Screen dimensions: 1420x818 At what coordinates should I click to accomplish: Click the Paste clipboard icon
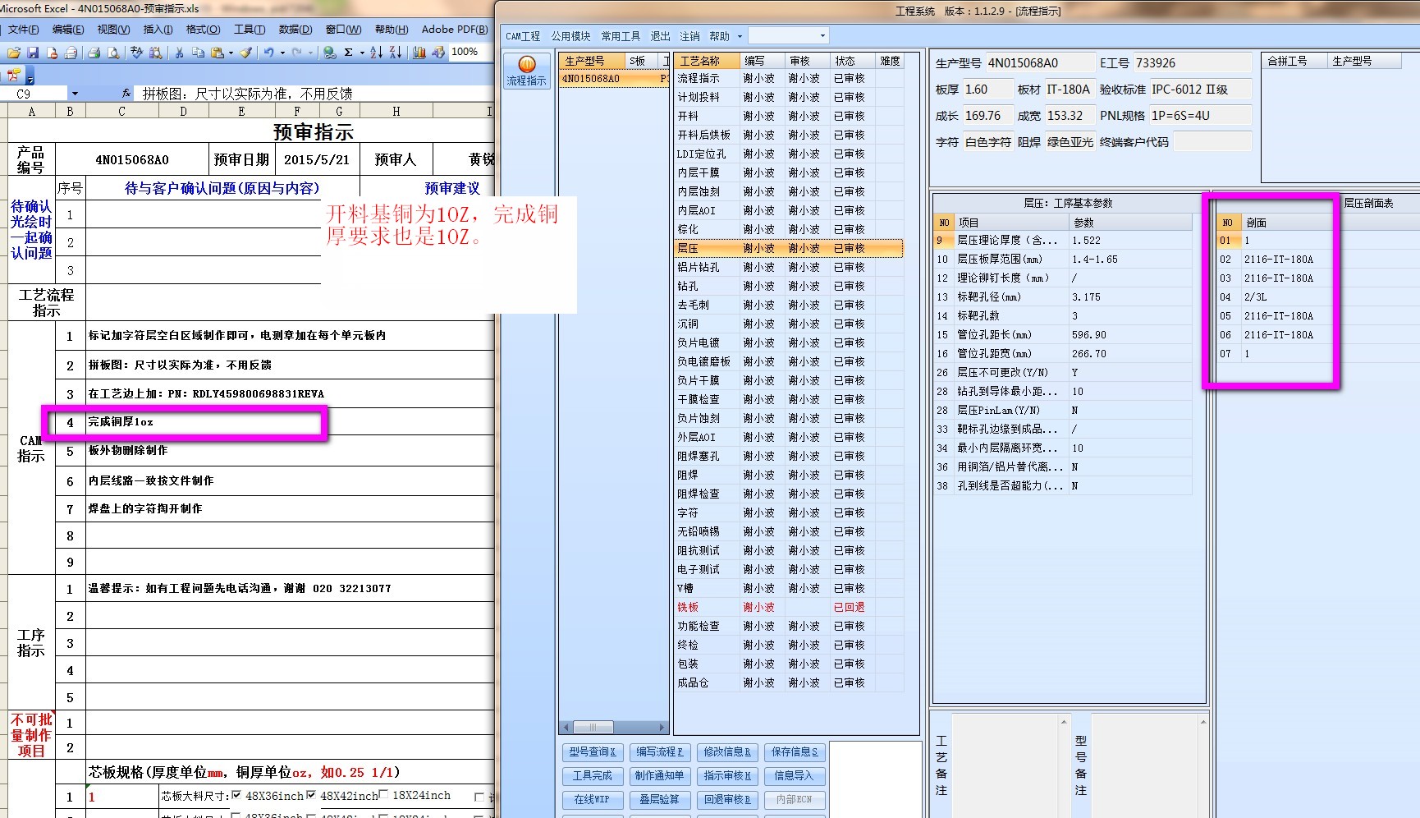click(x=217, y=53)
